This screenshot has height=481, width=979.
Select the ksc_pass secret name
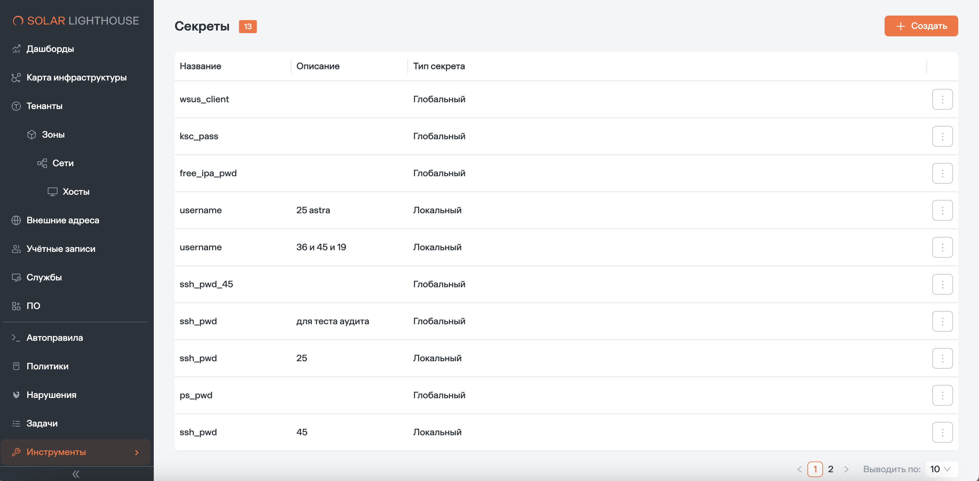click(x=199, y=136)
